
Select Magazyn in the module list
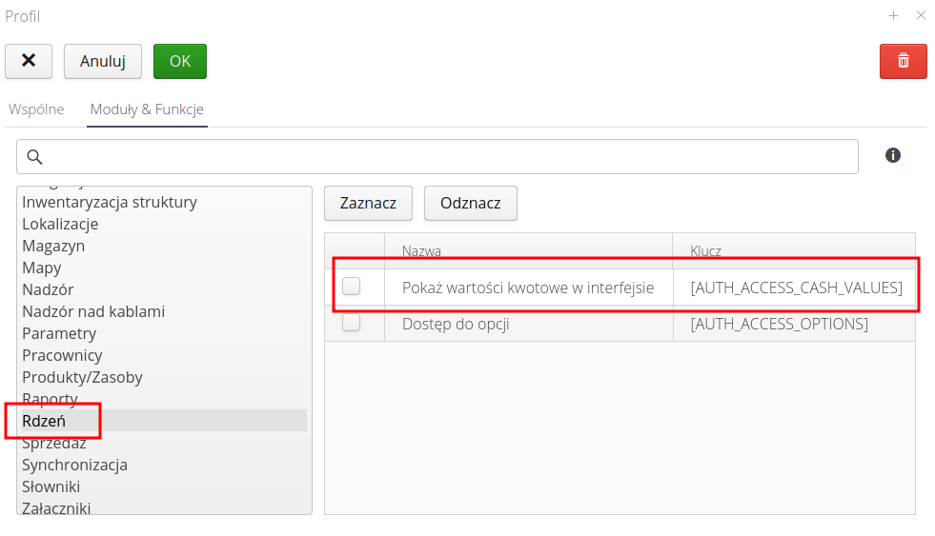tap(53, 246)
